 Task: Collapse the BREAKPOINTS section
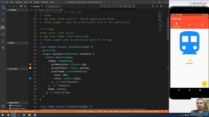pos(17,103)
